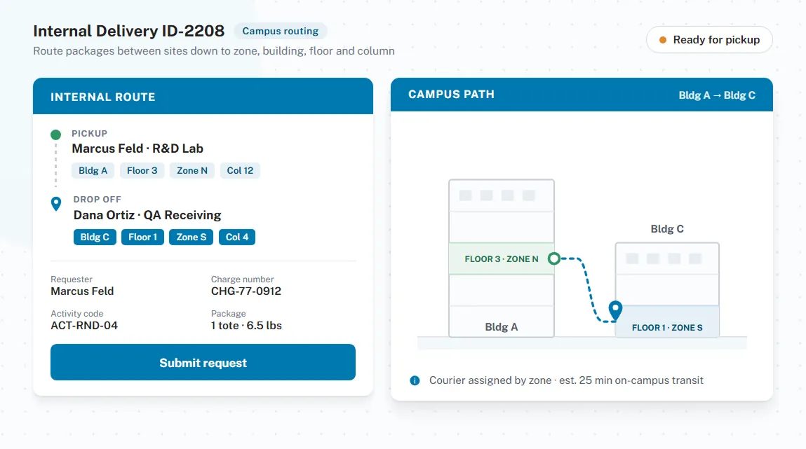Click the orange Ready for pickup dot
Screen dimensions: 806x449
(x=663, y=40)
